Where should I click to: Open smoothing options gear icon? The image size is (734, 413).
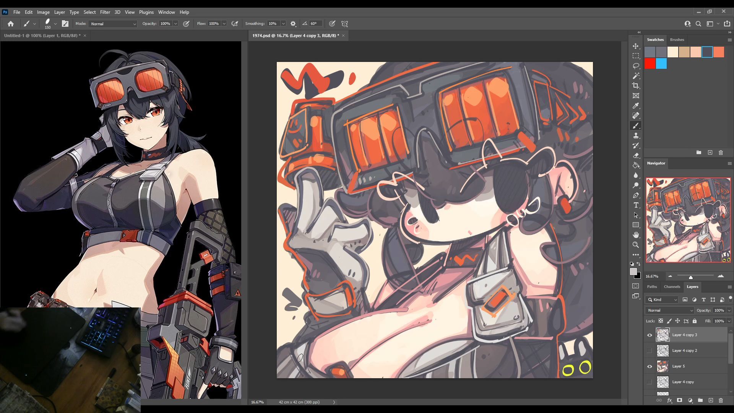pos(293,24)
